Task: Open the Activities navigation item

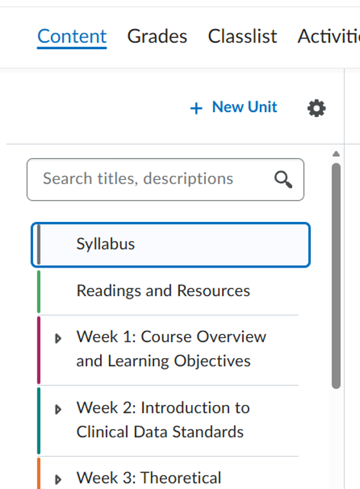Action: tap(329, 37)
